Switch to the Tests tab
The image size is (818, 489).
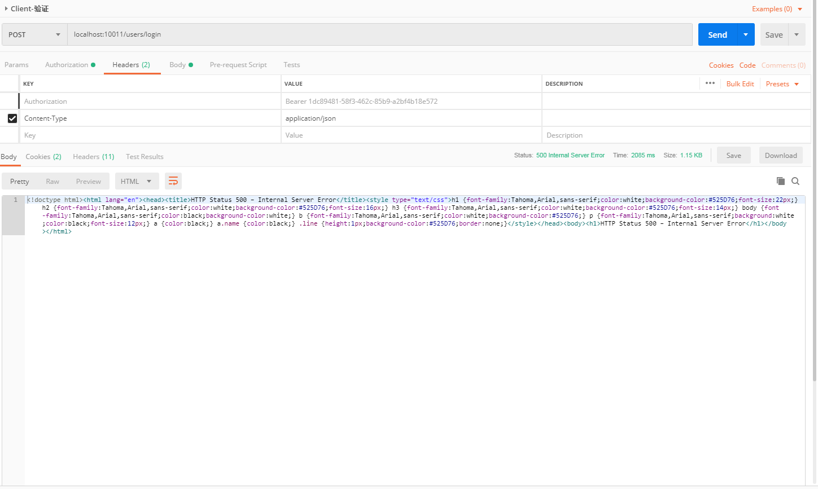click(x=292, y=65)
